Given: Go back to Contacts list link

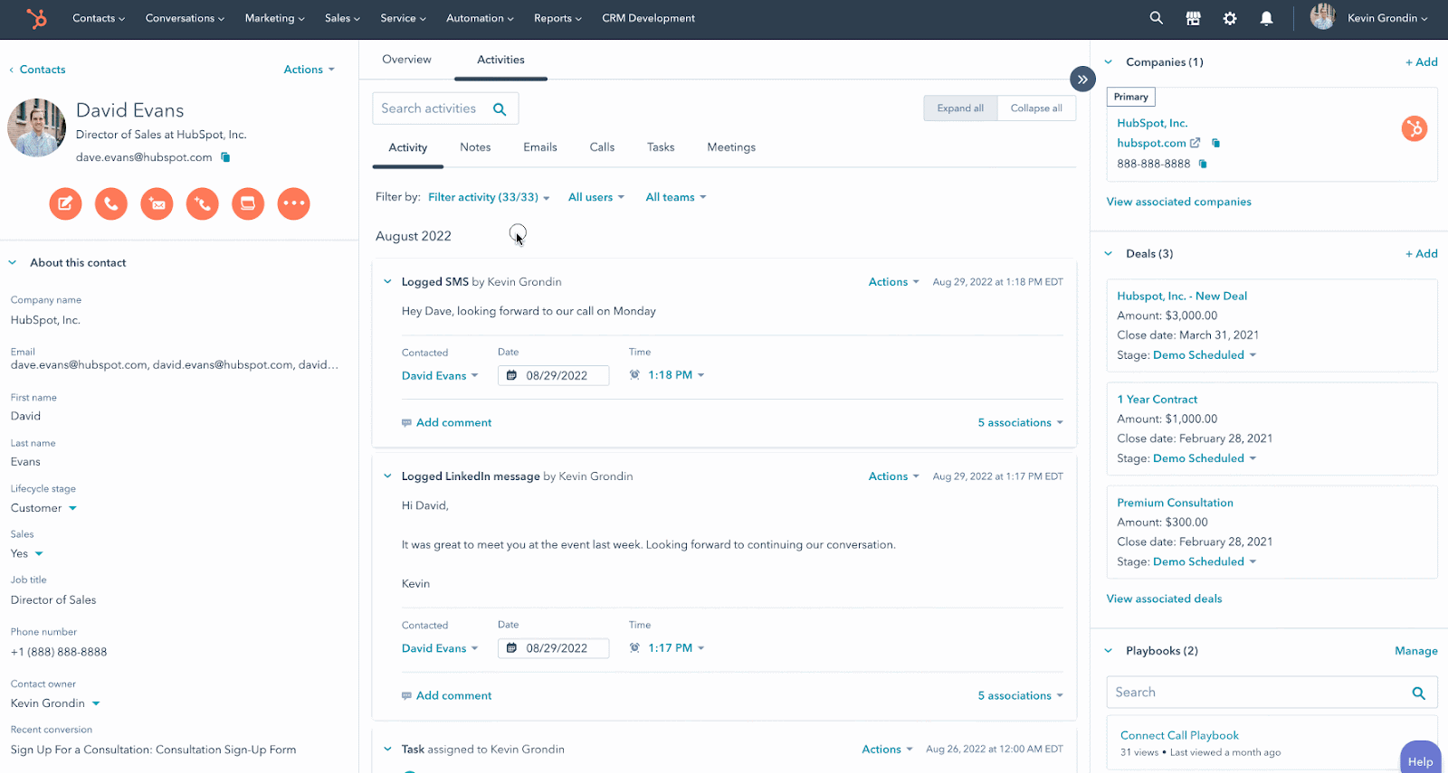Looking at the screenshot, I should pos(37,70).
